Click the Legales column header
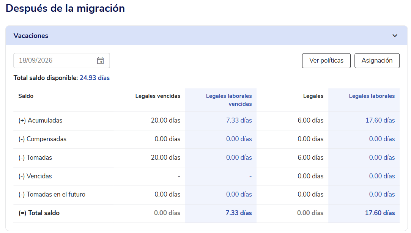This screenshot has width=411, height=233. click(x=313, y=96)
